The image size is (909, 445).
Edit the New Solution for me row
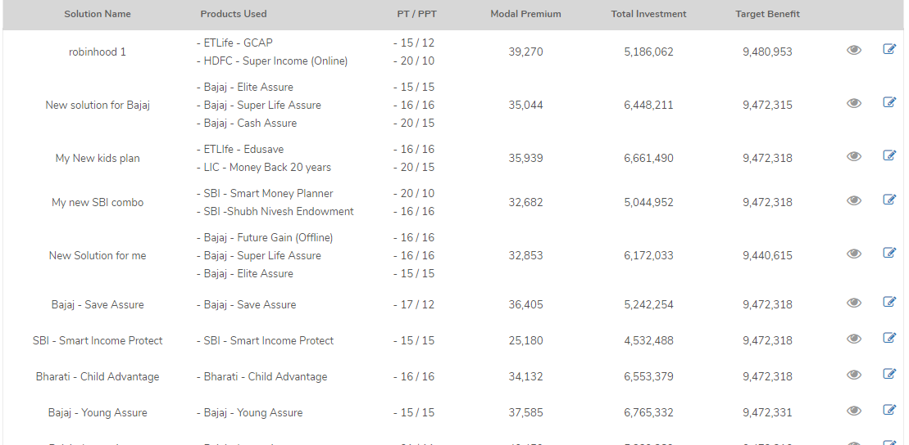coord(889,253)
